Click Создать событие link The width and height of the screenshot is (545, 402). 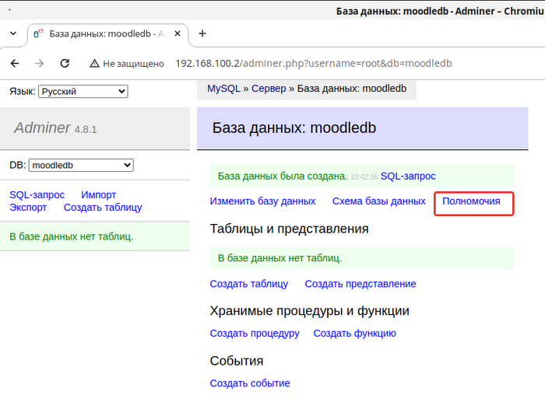(250, 383)
